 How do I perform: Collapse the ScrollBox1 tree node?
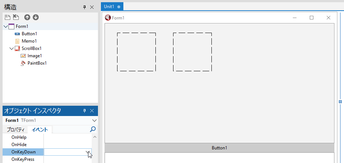click(11, 48)
